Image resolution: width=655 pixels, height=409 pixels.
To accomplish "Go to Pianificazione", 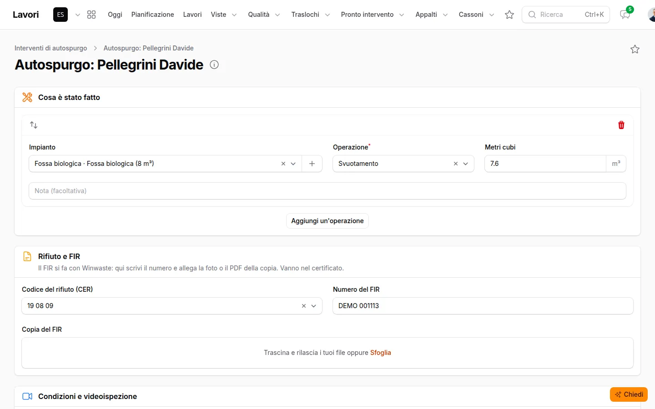I will coord(153,15).
